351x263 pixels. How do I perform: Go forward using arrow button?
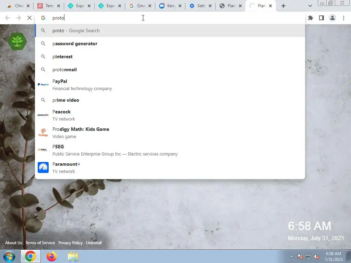19,18
